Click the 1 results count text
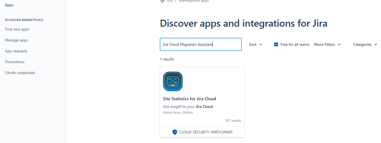The height and width of the screenshot is (143, 381). (167, 59)
